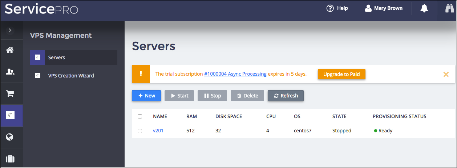Click the New server button
The width and height of the screenshot is (457, 168).
[146, 96]
